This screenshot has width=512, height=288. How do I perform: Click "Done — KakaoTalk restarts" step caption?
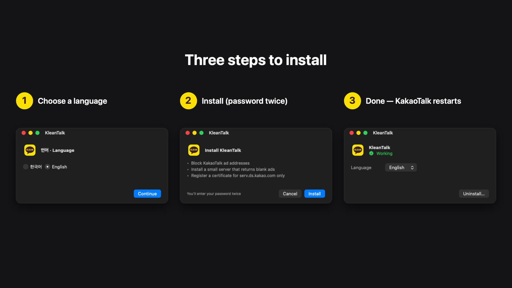click(x=413, y=101)
